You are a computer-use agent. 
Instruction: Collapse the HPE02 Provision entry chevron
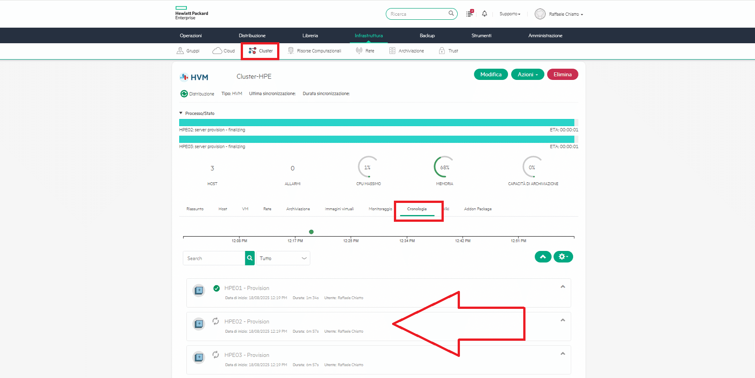(x=563, y=320)
